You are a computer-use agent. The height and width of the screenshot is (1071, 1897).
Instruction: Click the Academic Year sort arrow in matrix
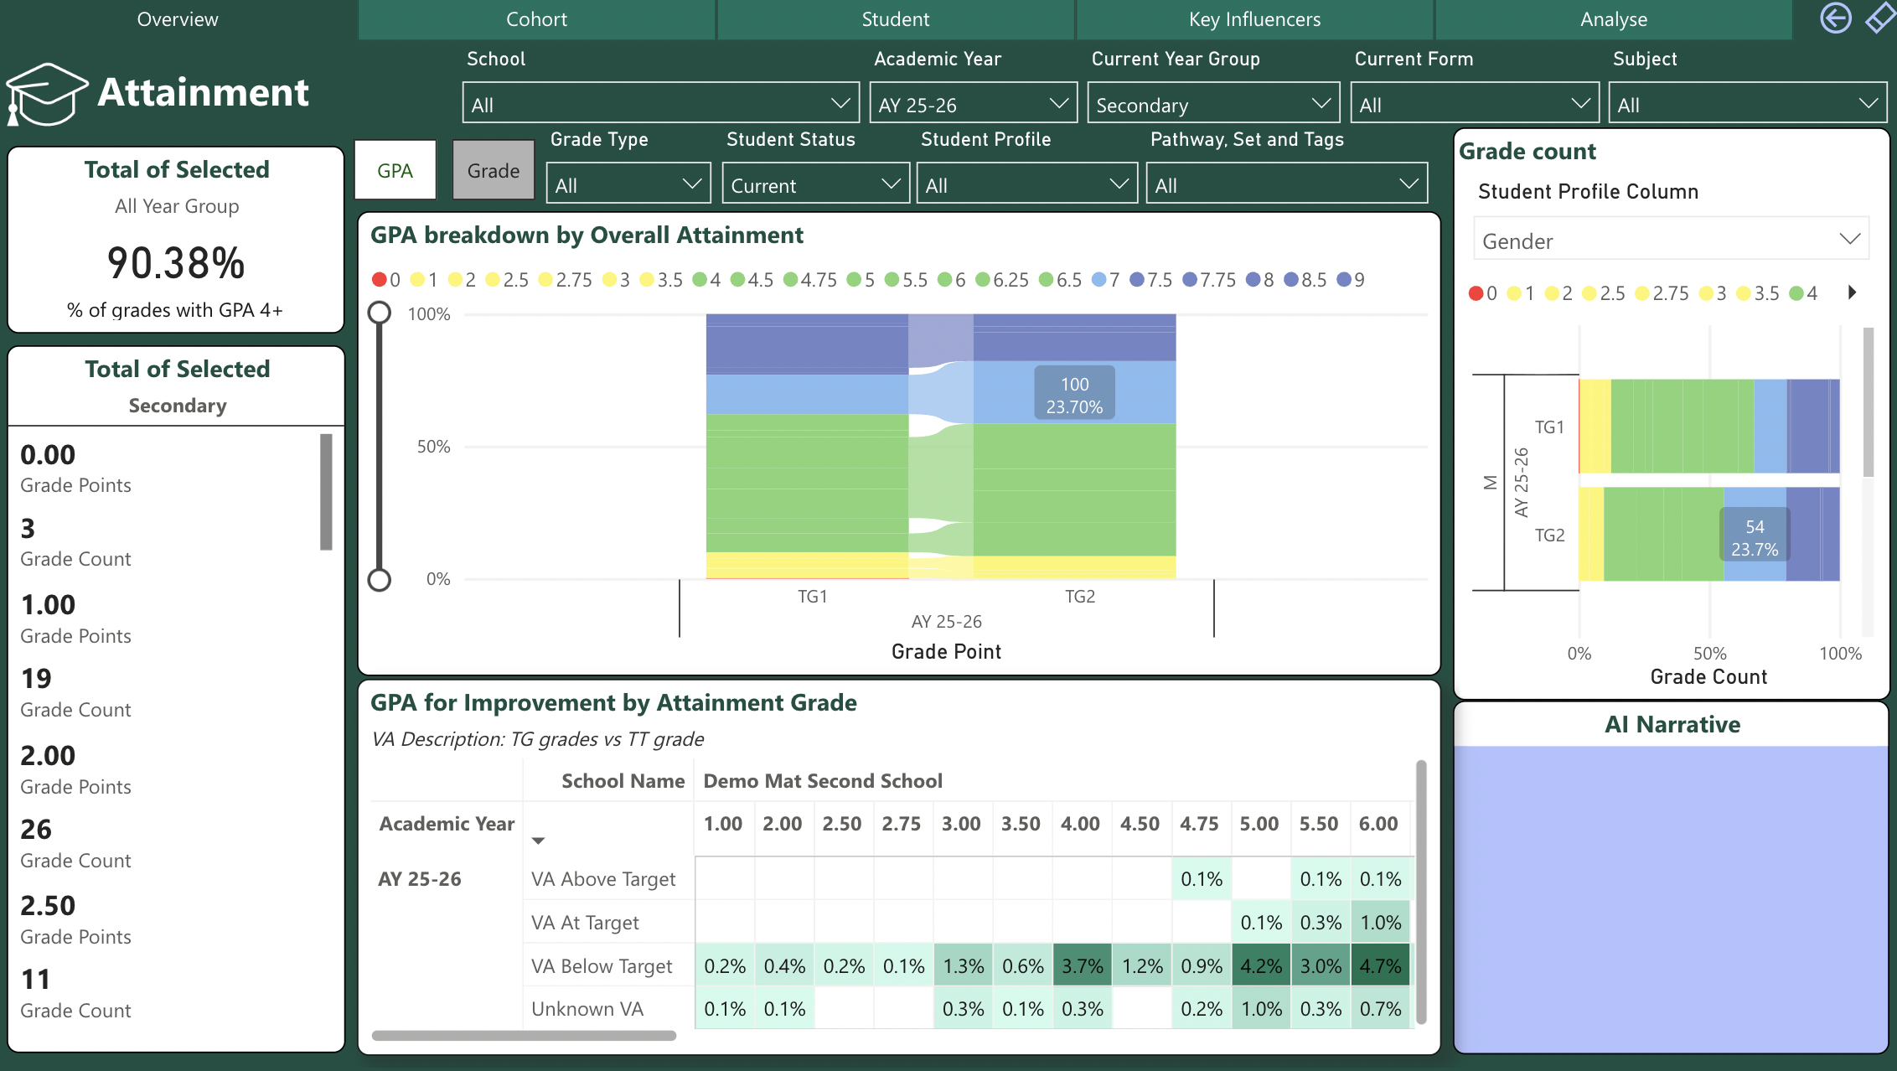pos(538,841)
